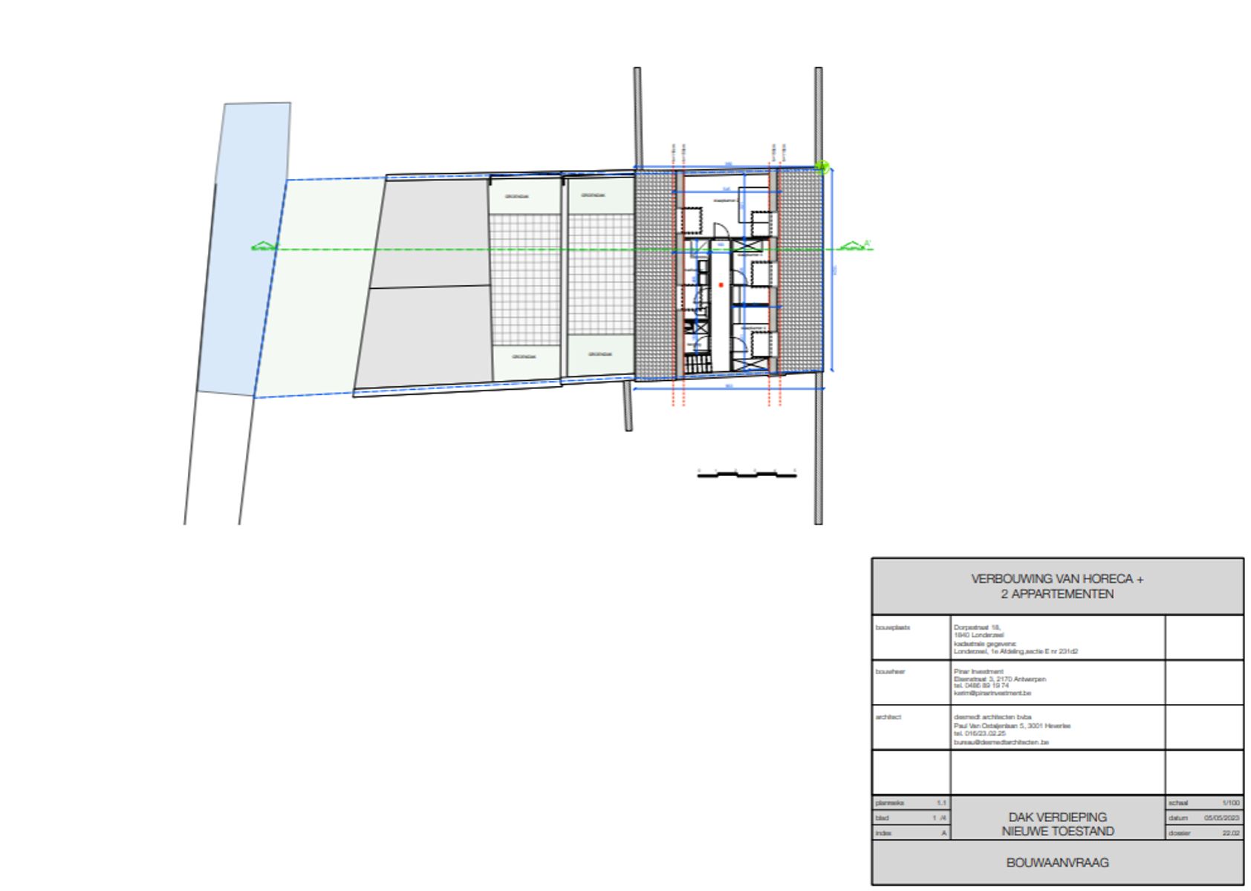Viewport: 1251px width, 891px height.
Task: Select the 'Pinar Investment' client name
Action: tap(978, 671)
